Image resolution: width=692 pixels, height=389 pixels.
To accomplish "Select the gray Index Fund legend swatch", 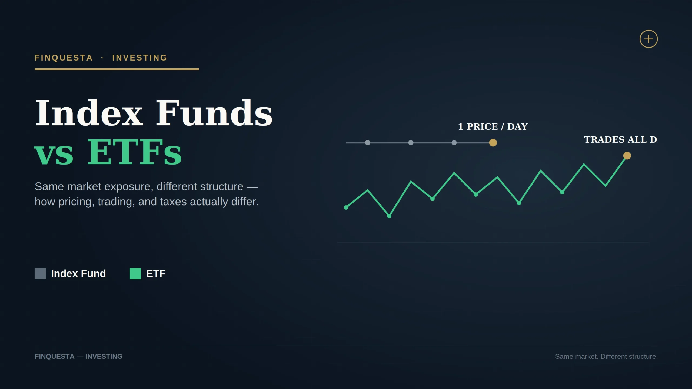I will [40, 273].
